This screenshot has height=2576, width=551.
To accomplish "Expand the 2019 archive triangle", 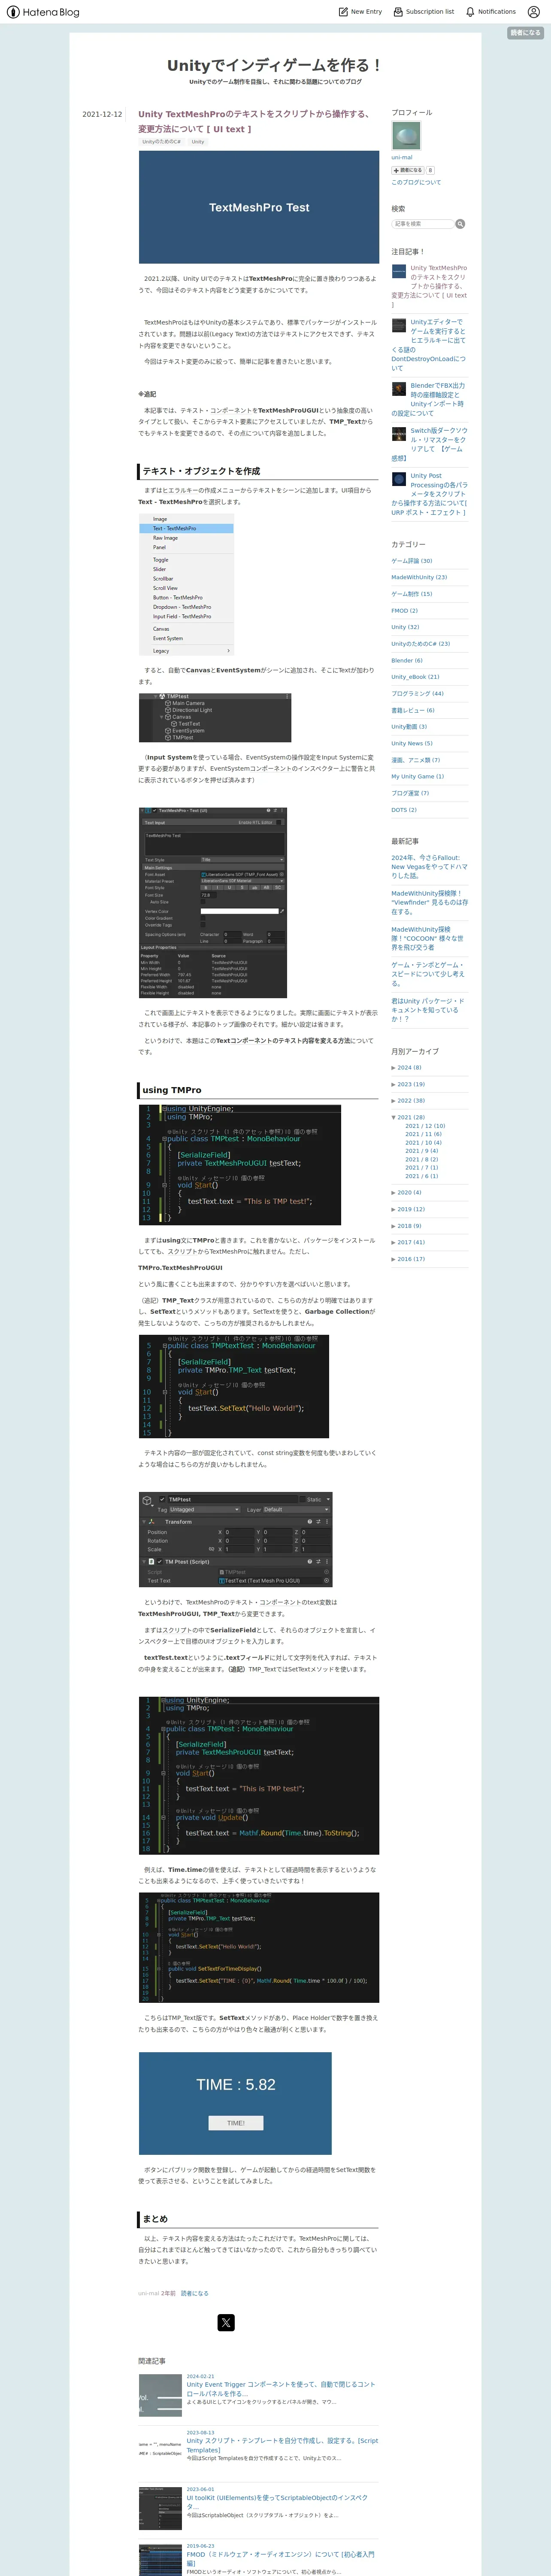I will (393, 1209).
